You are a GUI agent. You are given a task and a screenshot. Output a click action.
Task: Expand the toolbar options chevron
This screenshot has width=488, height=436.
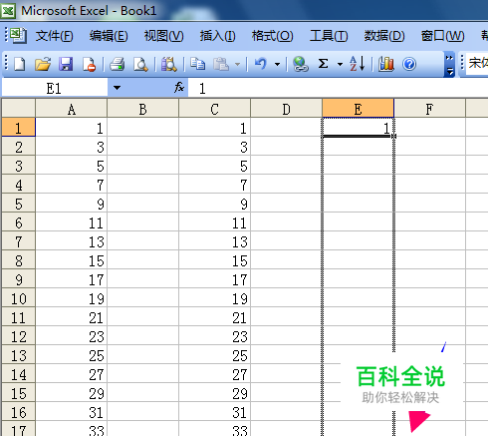point(449,65)
